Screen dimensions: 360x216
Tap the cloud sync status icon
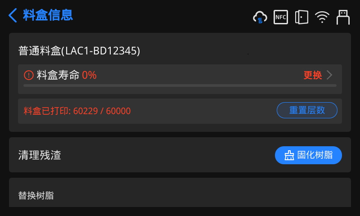[x=260, y=18]
